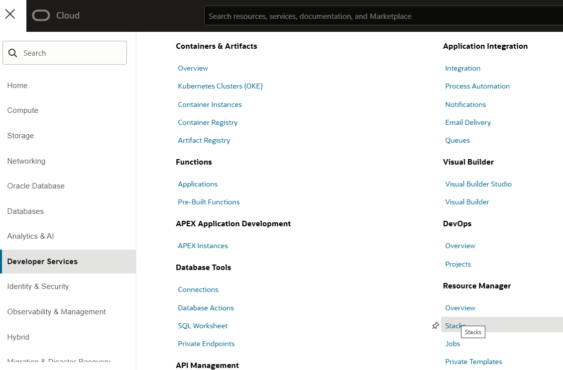Open the Compute category
Image resolution: width=563 pixels, height=370 pixels.
[22, 110]
